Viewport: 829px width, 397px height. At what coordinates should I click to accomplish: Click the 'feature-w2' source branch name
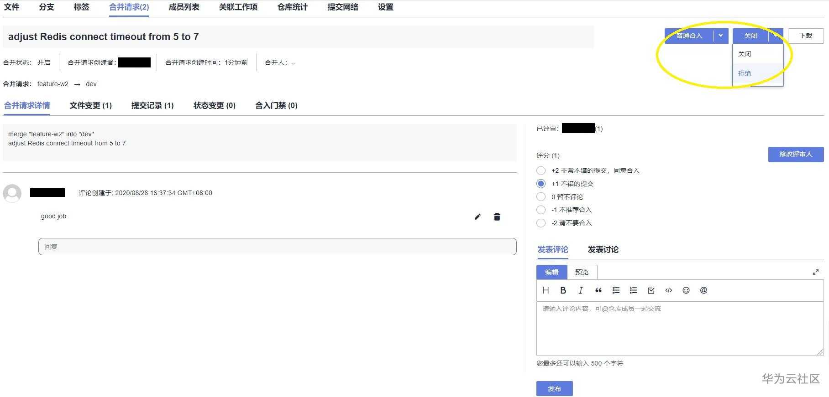pos(53,84)
